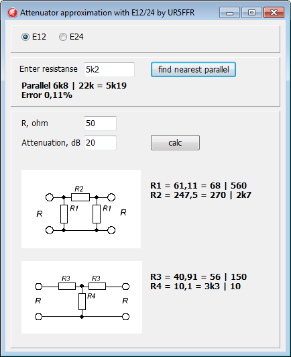
Task: Select the E24 radio button
Action: (71, 37)
